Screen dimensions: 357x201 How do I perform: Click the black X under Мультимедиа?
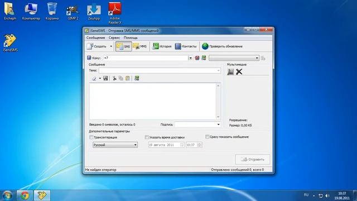tap(239, 72)
